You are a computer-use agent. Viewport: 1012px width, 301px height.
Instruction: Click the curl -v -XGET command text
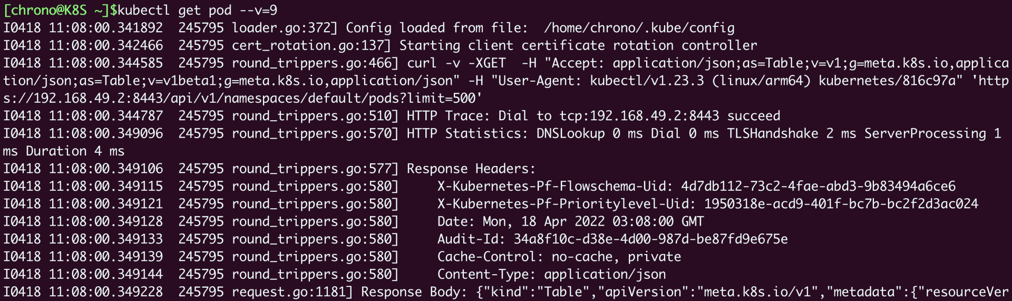pos(456,63)
